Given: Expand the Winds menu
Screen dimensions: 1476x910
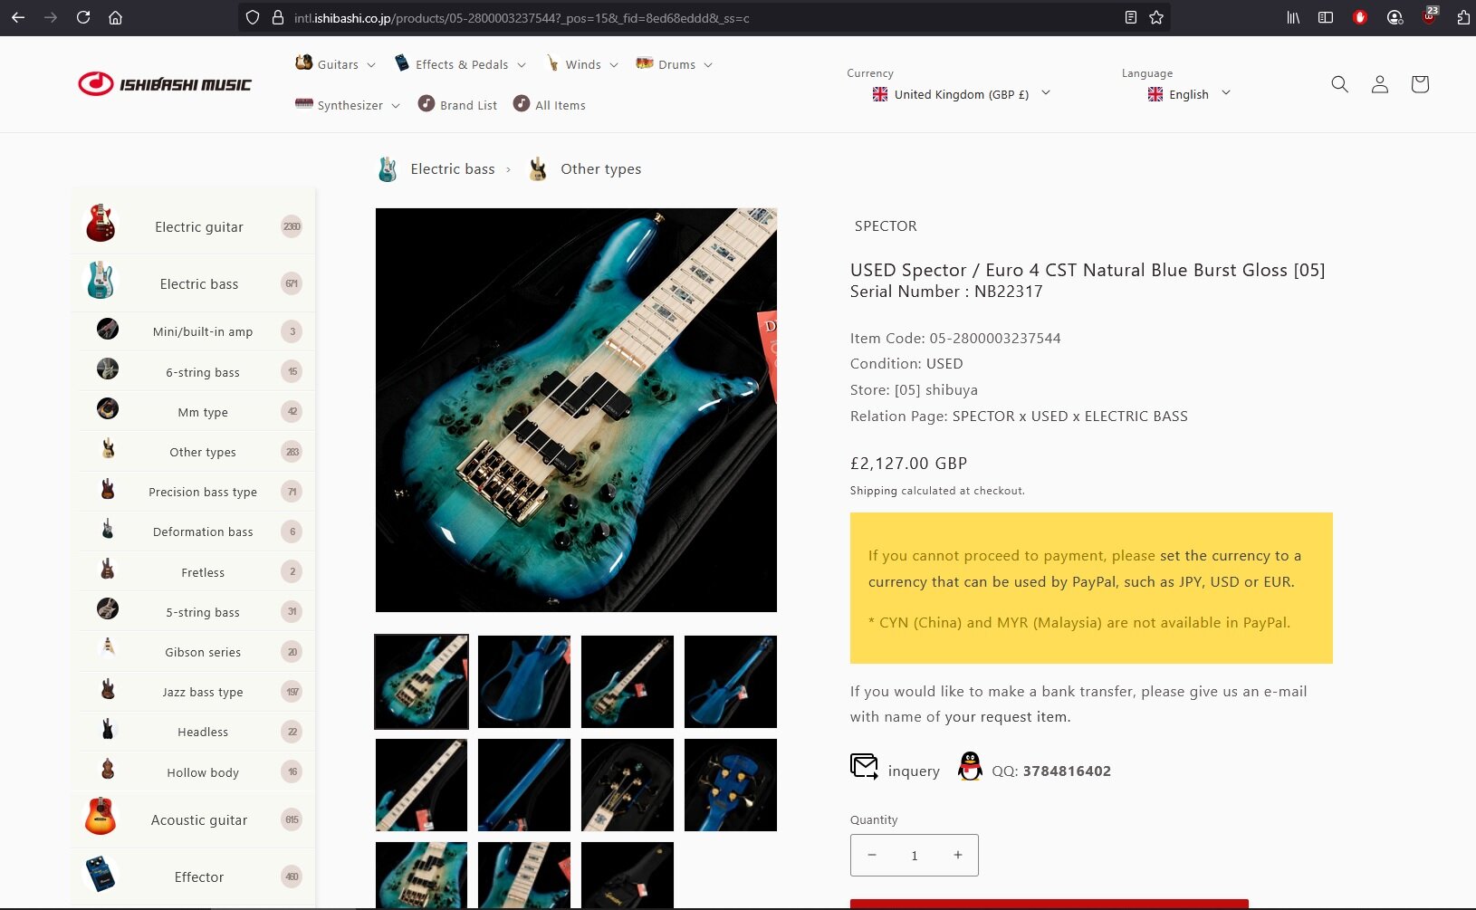Looking at the screenshot, I should tap(582, 63).
